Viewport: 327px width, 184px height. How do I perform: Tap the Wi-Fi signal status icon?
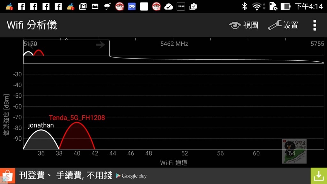click(x=257, y=6)
